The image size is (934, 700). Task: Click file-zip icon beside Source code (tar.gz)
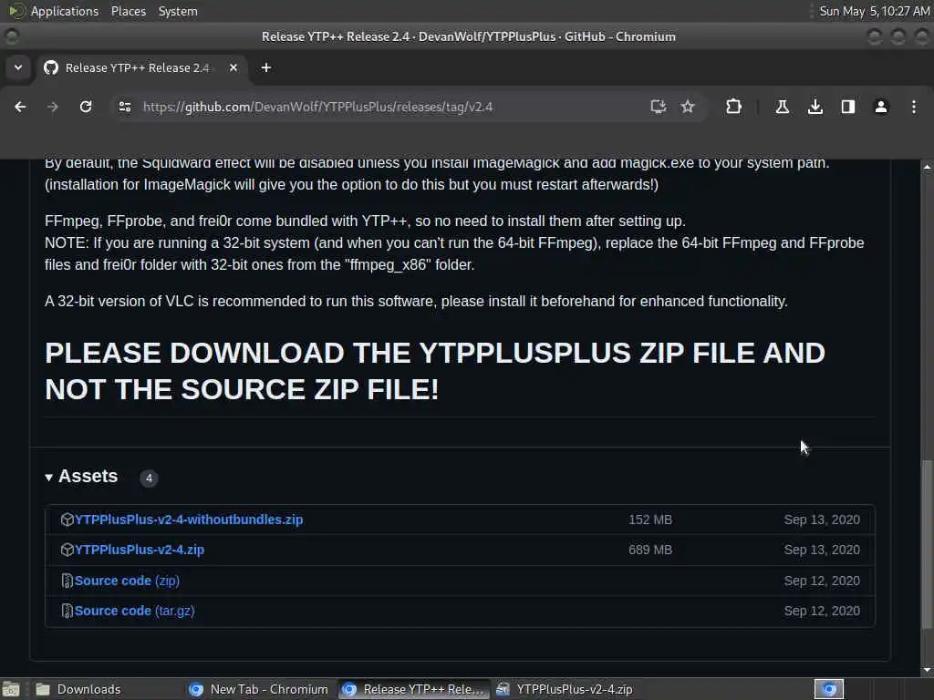(x=67, y=611)
